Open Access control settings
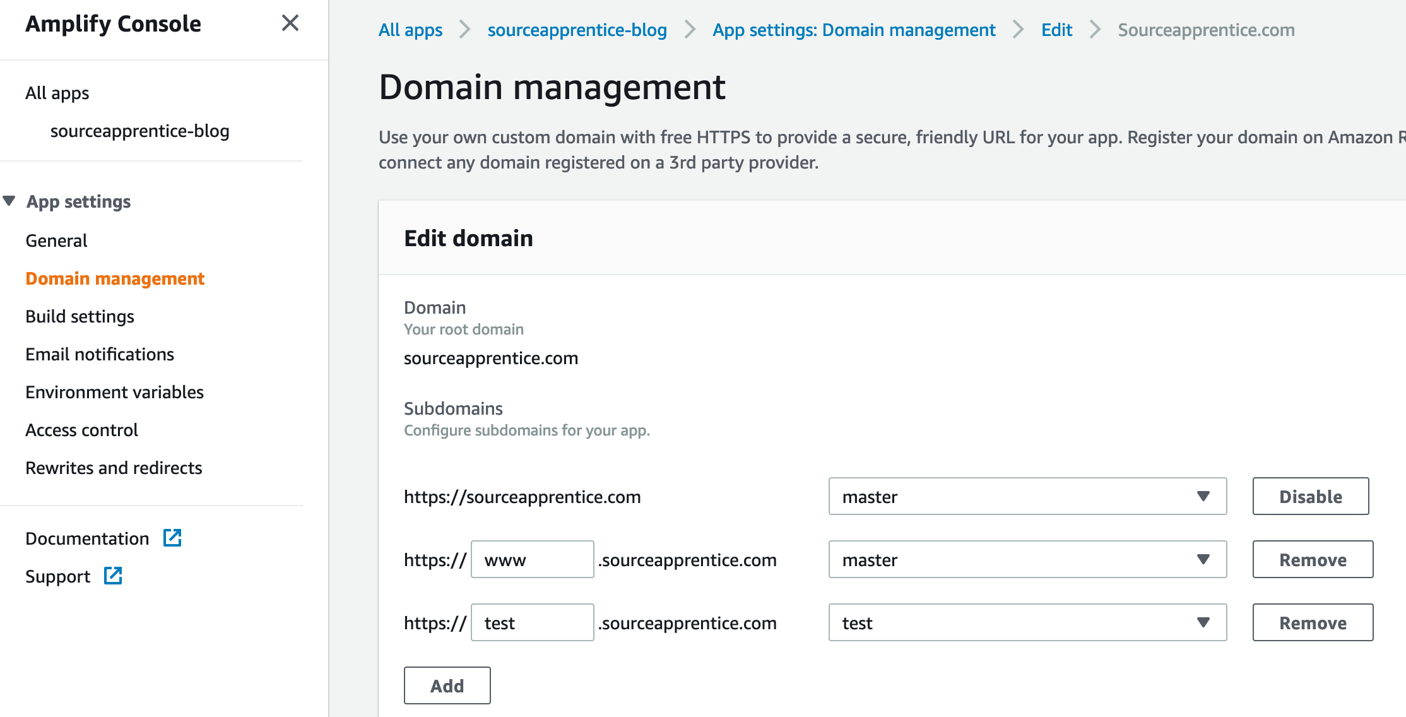 pos(82,430)
